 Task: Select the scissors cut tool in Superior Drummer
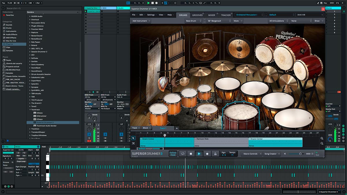coord(133,143)
